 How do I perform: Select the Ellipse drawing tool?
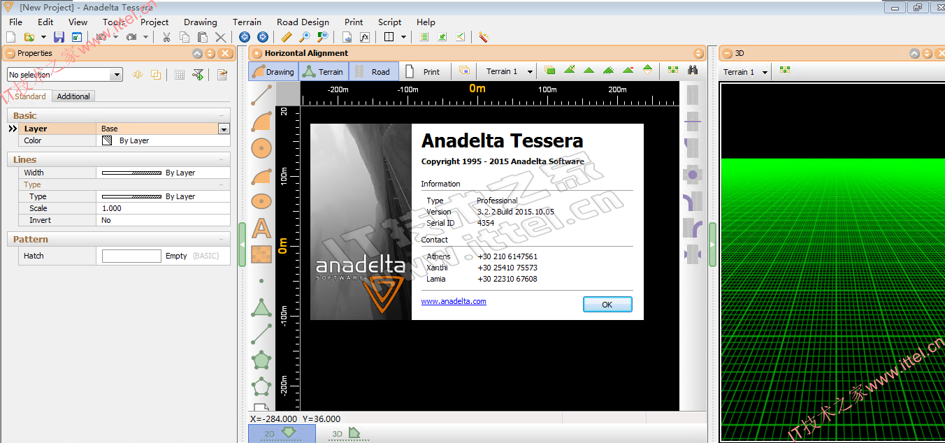pos(261,201)
